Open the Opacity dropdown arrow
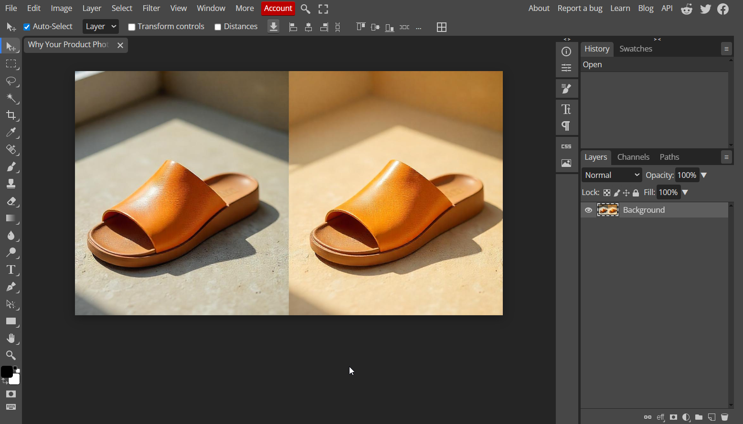Viewport: 743px width, 424px height. [x=704, y=175]
